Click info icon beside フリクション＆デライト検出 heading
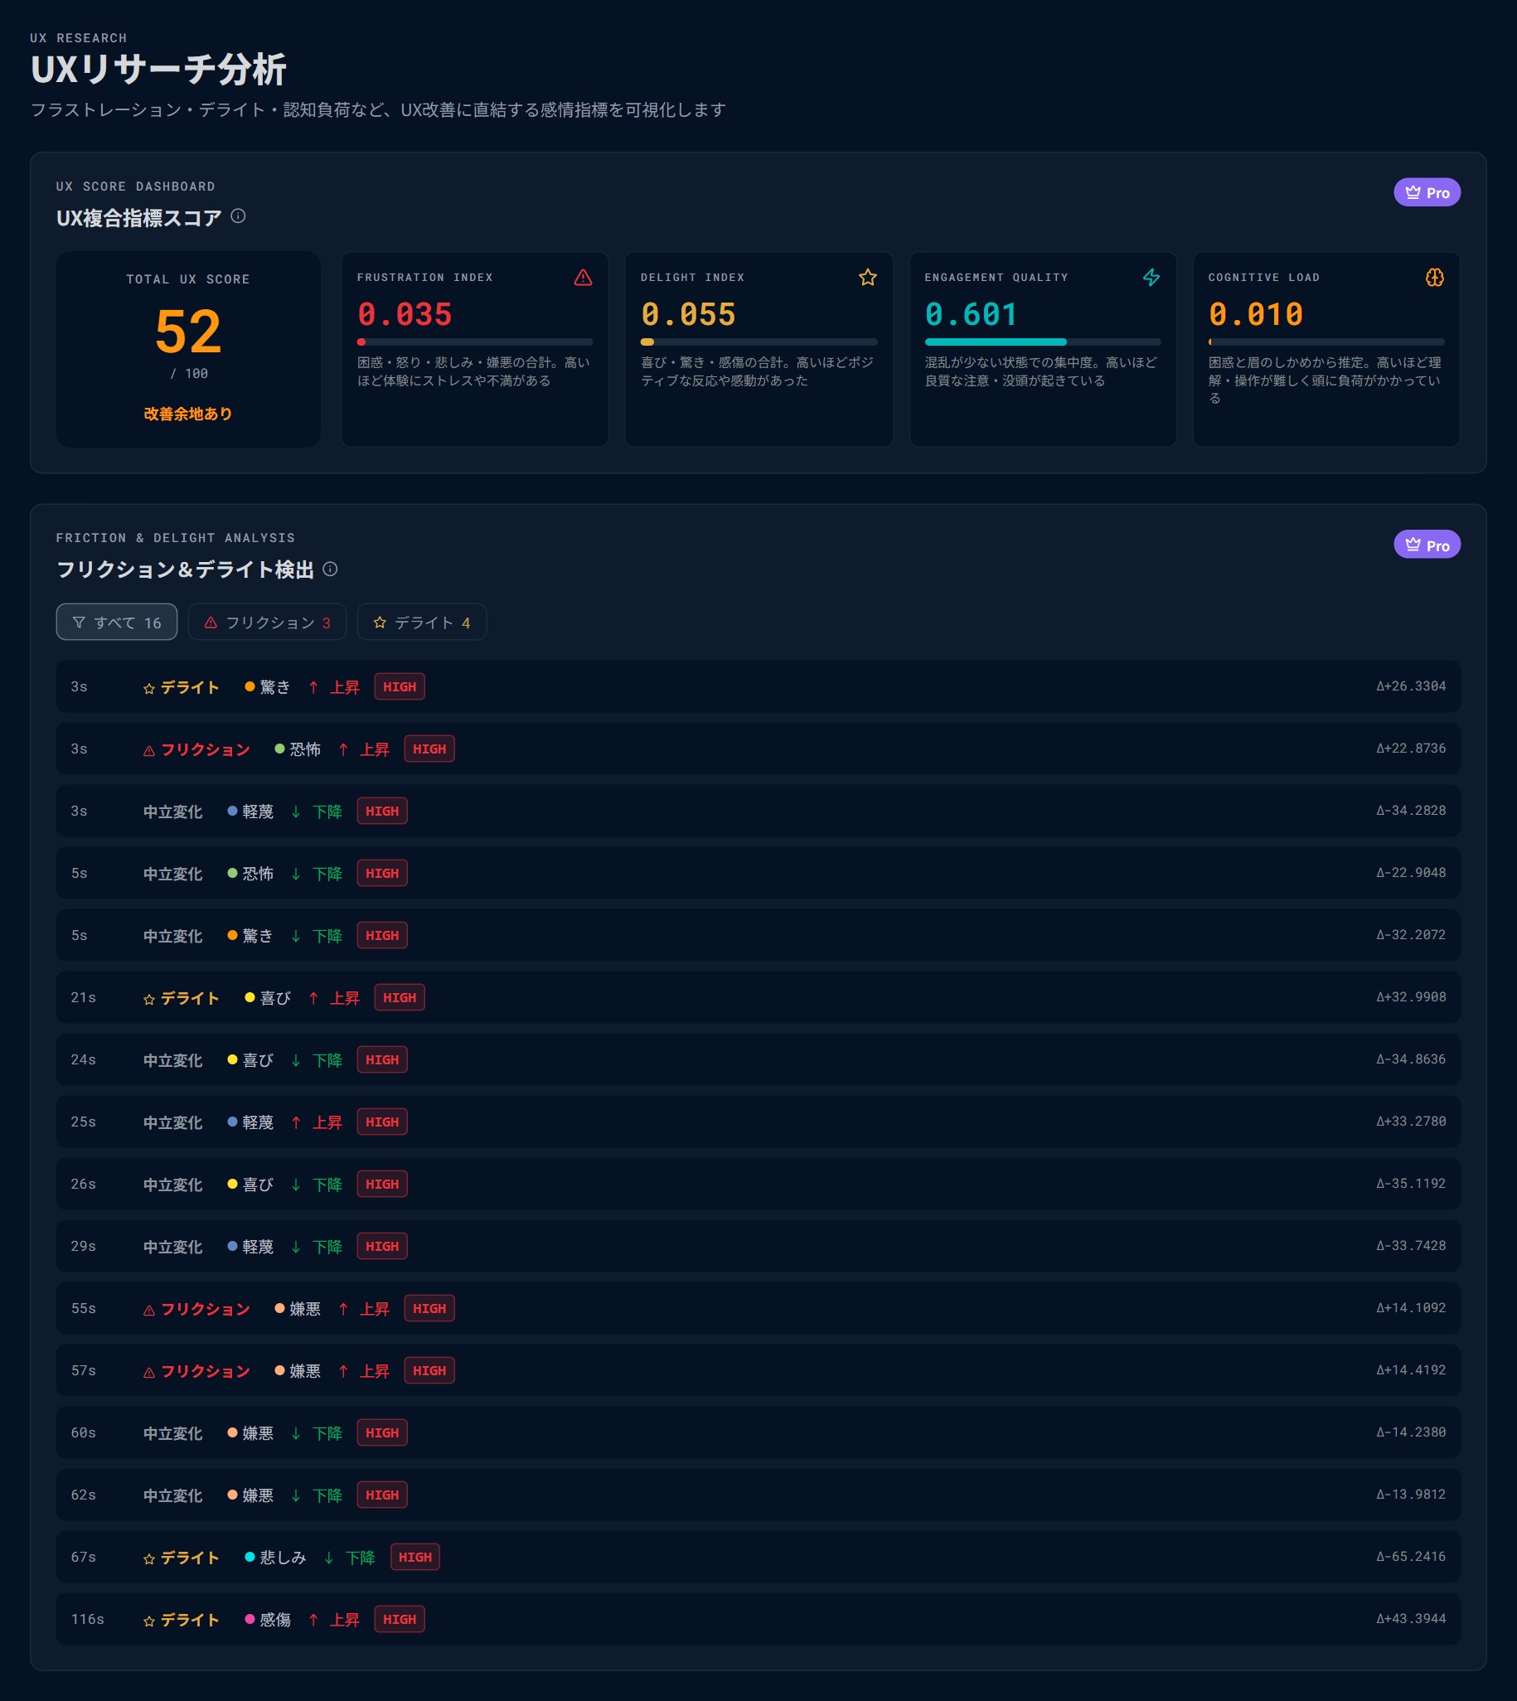 click(x=330, y=569)
